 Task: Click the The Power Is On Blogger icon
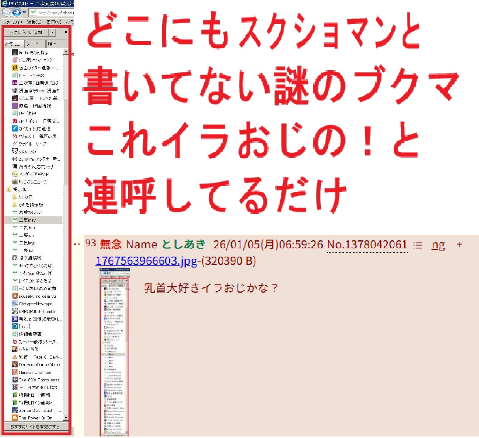[x=15, y=418]
